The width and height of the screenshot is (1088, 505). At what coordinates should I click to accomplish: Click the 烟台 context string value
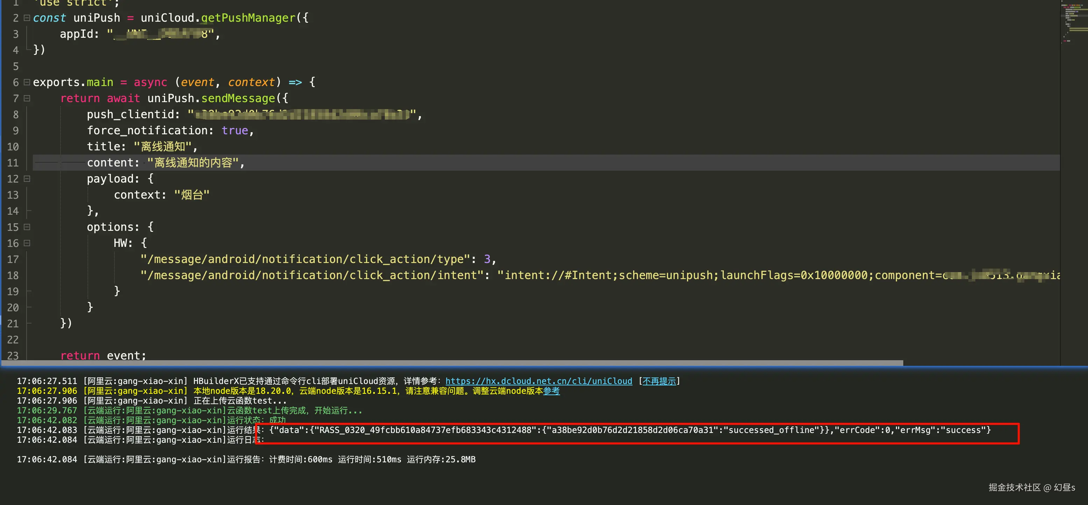pos(192,195)
